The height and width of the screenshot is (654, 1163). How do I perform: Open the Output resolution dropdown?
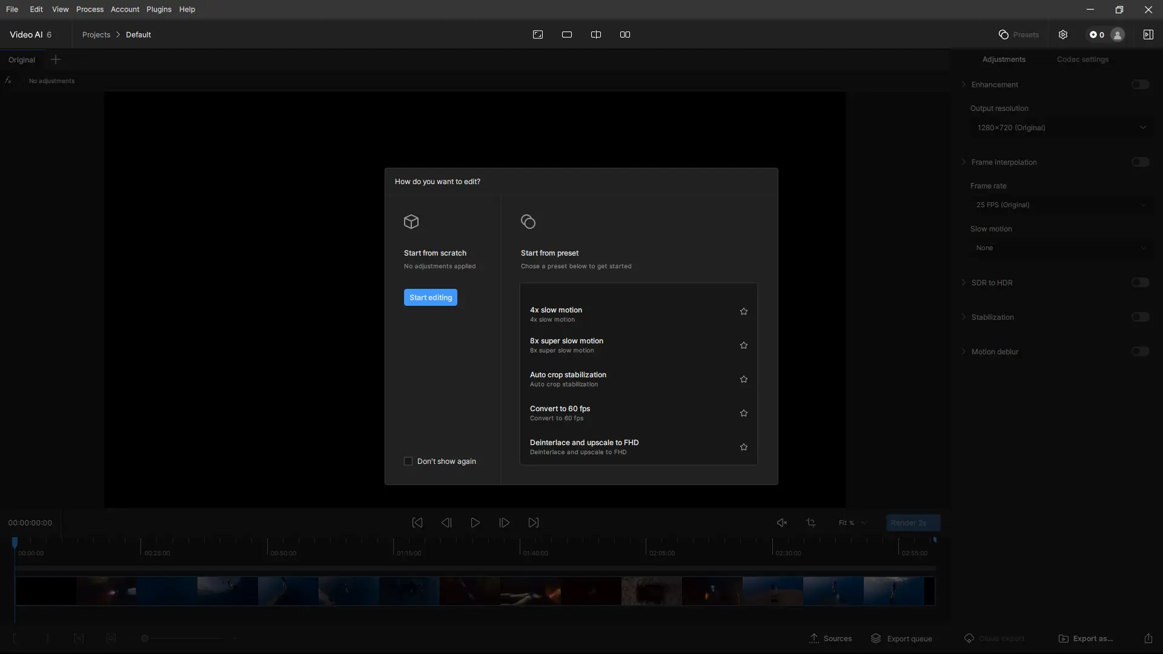1060,127
